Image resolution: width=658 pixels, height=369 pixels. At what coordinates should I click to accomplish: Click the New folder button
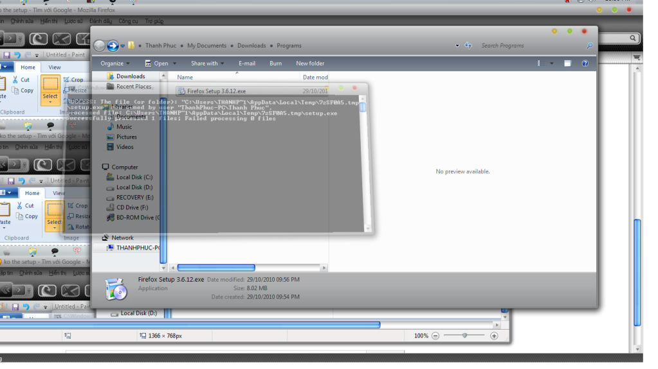click(x=310, y=64)
